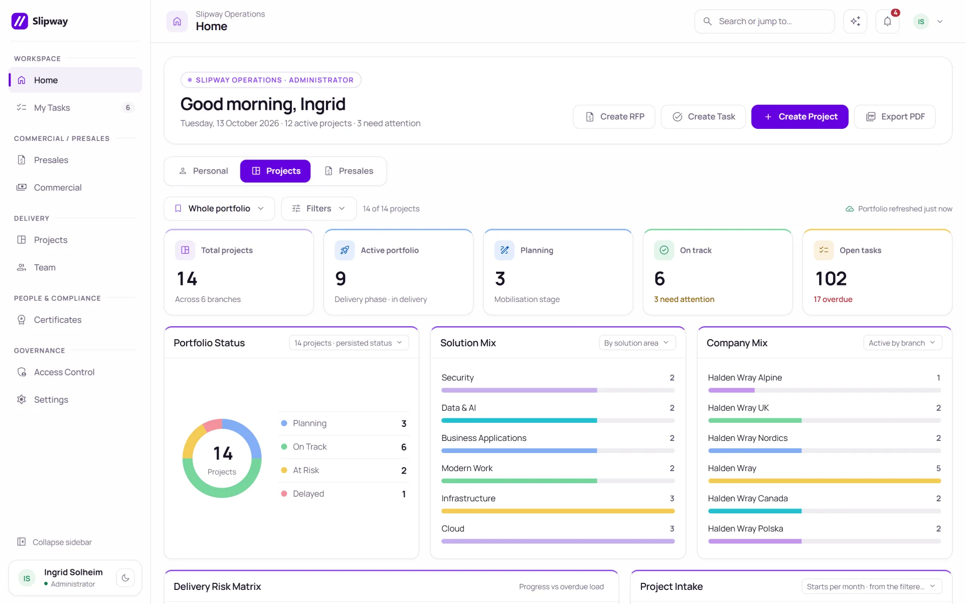The height and width of the screenshot is (604, 966).
Task: Toggle dark mode with the moon button
Action: click(125, 578)
